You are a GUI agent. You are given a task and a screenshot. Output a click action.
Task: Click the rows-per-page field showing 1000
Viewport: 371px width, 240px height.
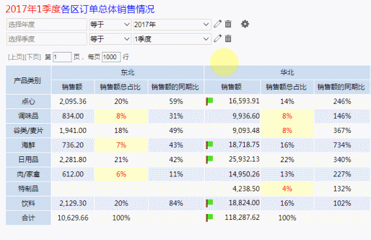(111, 57)
